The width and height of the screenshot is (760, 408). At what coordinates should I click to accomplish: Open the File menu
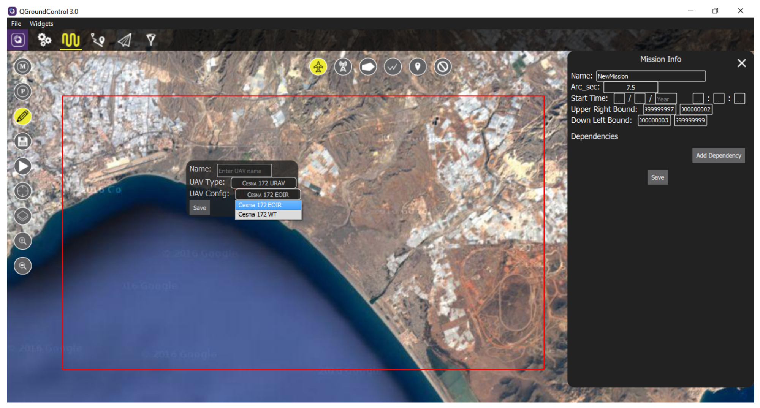click(x=16, y=24)
